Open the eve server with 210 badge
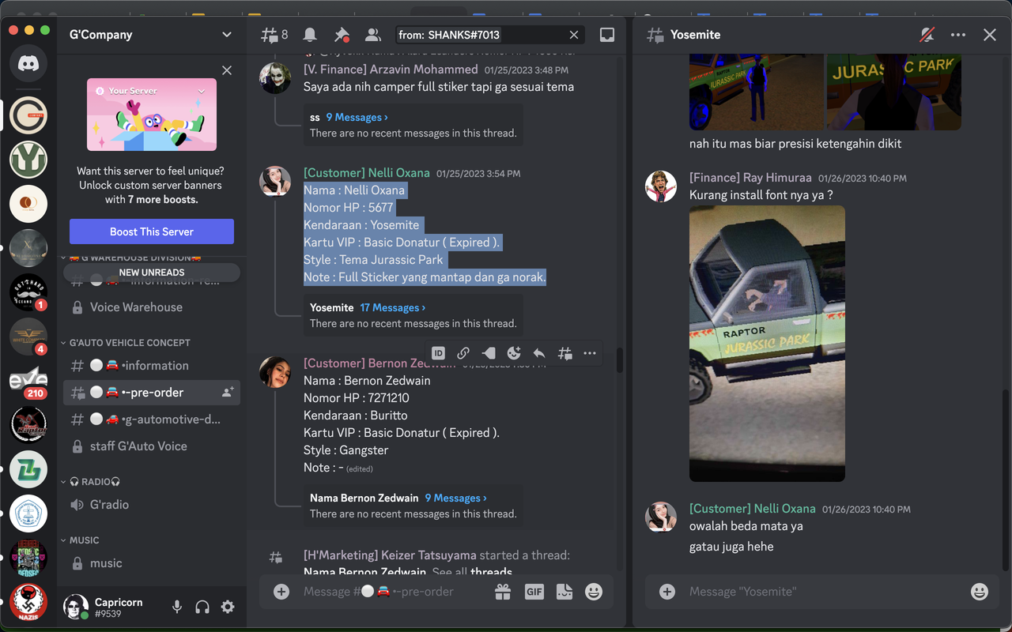This screenshot has height=632, width=1012. pyautogui.click(x=28, y=381)
